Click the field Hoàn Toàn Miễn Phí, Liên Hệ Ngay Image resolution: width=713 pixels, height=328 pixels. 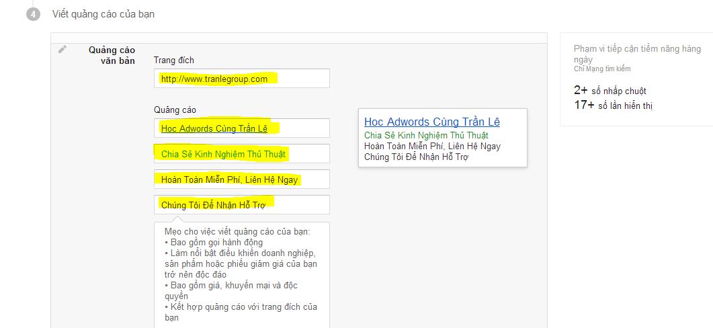click(x=242, y=179)
